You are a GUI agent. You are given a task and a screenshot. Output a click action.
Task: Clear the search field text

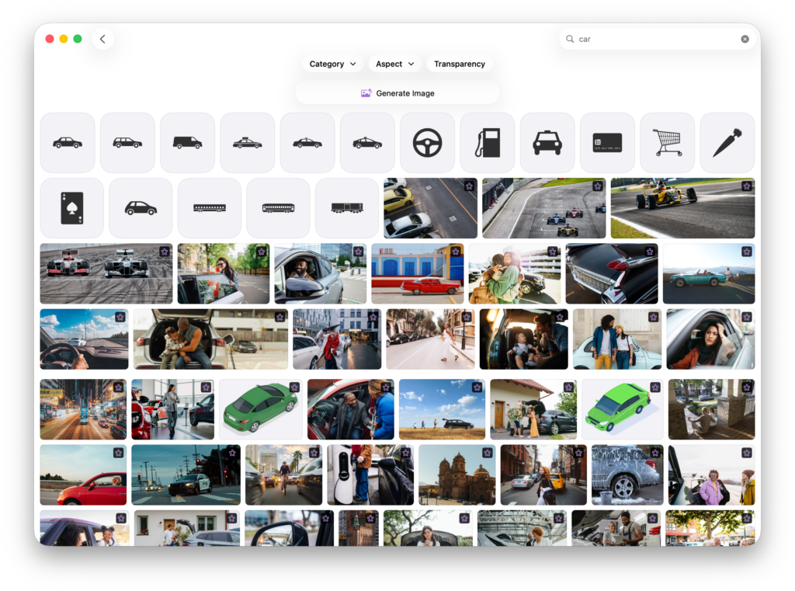click(745, 39)
